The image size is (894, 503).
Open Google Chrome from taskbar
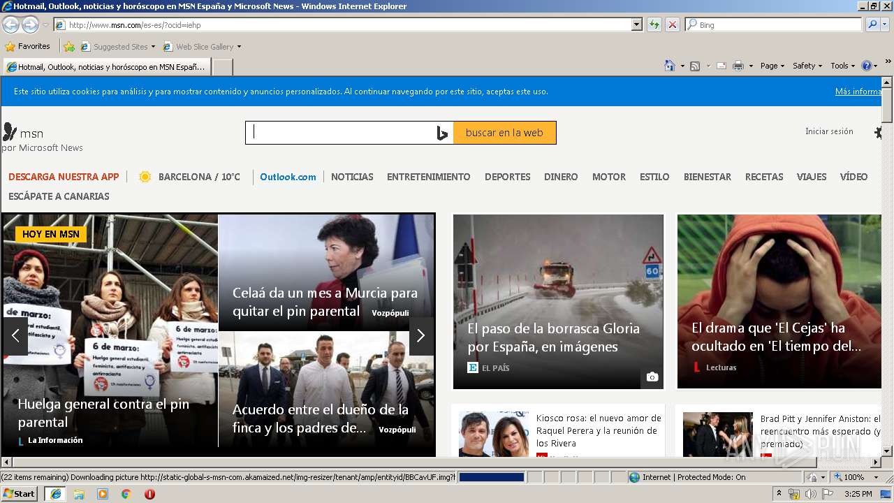126,494
